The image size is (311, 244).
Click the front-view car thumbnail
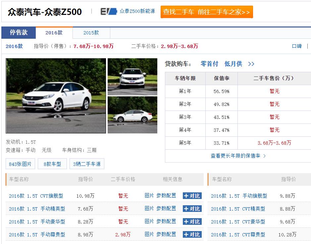pyautogui.click(x=132, y=76)
